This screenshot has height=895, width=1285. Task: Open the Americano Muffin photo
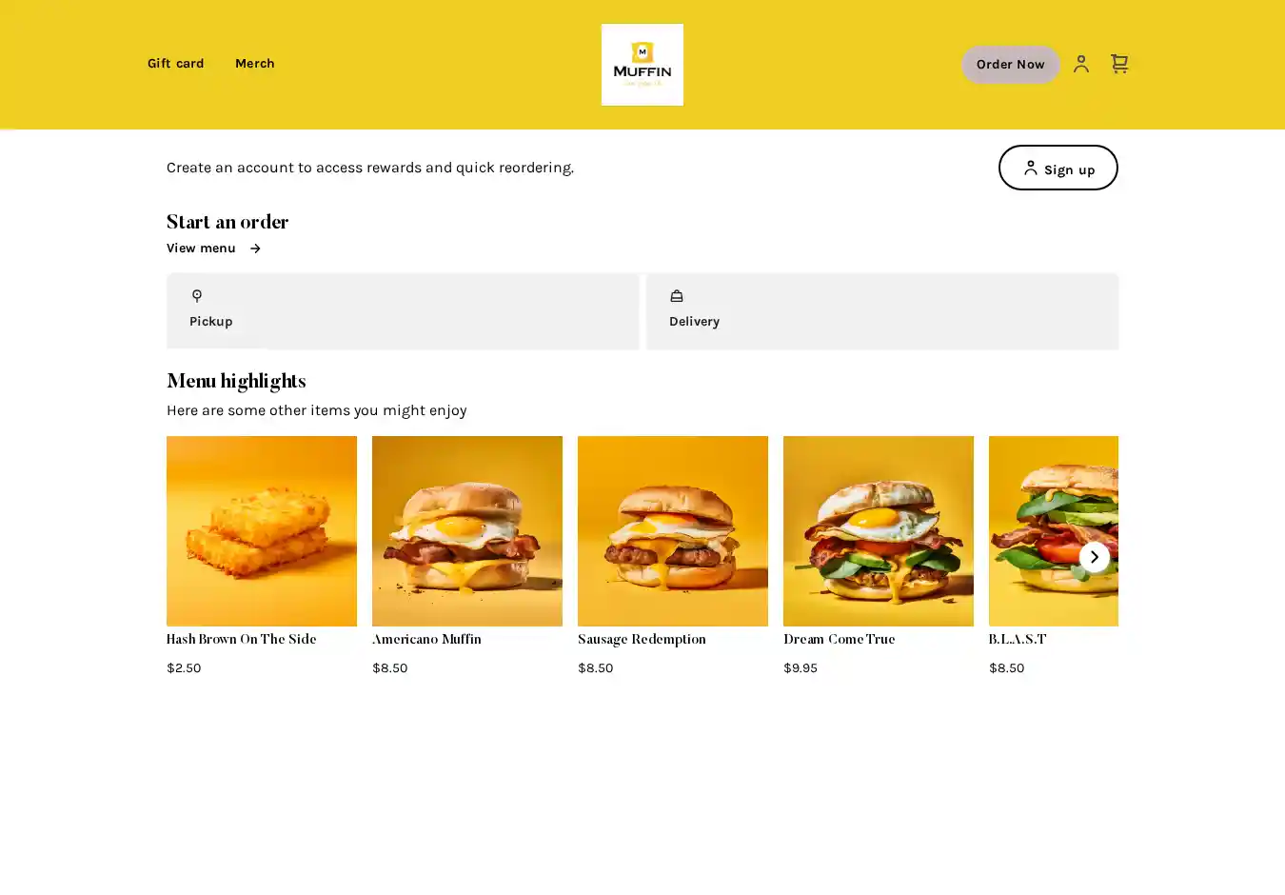467,530
